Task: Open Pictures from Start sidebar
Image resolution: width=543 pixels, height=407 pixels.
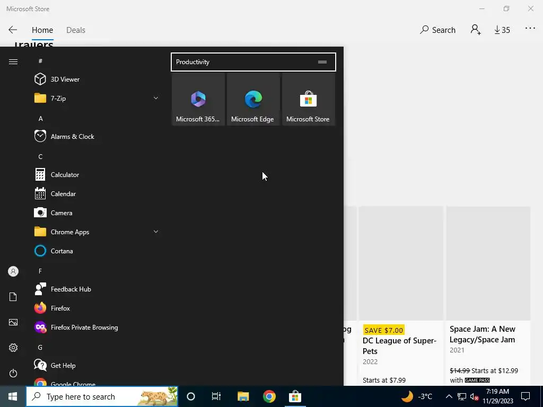Action: click(x=13, y=322)
